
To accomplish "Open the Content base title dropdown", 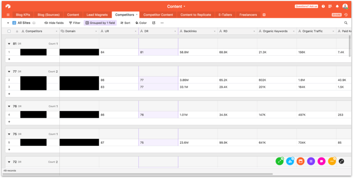I will 176,7.
